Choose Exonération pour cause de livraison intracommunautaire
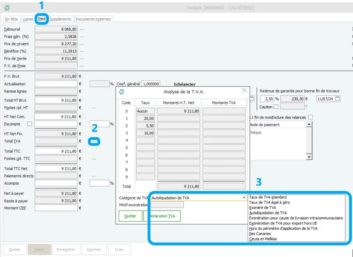353x257 pixels. coord(296,218)
